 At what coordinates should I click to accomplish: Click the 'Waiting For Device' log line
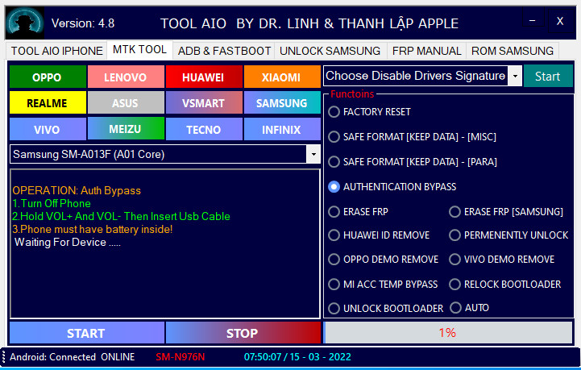pos(68,243)
